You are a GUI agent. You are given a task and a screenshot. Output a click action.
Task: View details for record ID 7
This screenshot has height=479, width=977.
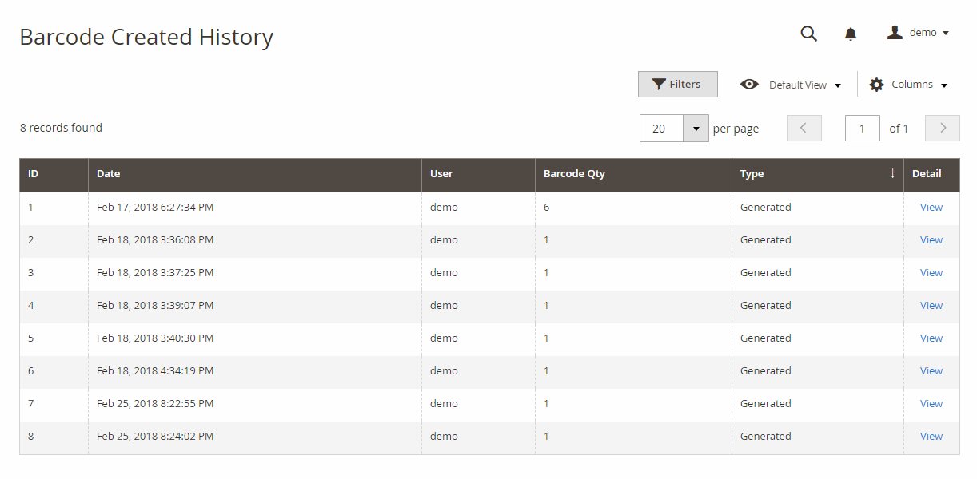(x=931, y=404)
